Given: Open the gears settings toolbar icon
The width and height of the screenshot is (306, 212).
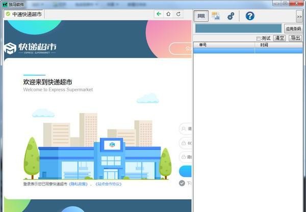Looking at the screenshot, I should [x=231, y=16].
